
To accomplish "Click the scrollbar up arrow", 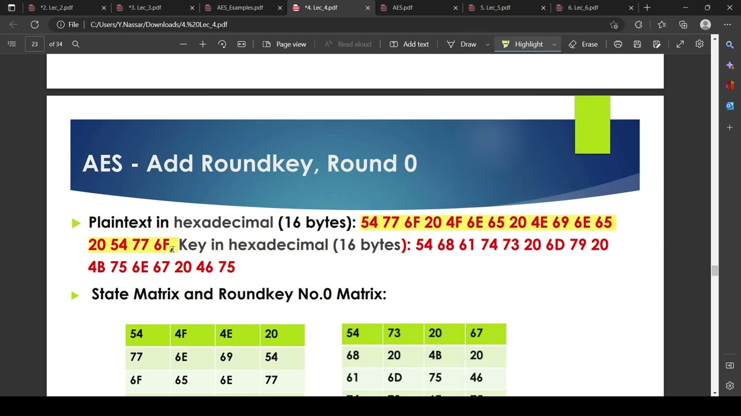I will pyautogui.click(x=715, y=39).
